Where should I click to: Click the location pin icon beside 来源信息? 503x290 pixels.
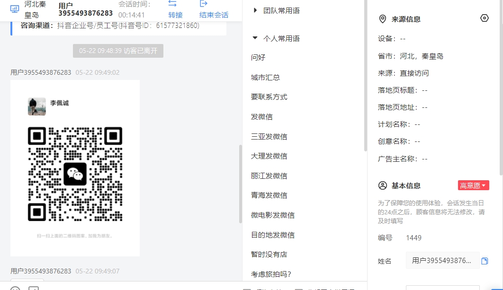[382, 19]
